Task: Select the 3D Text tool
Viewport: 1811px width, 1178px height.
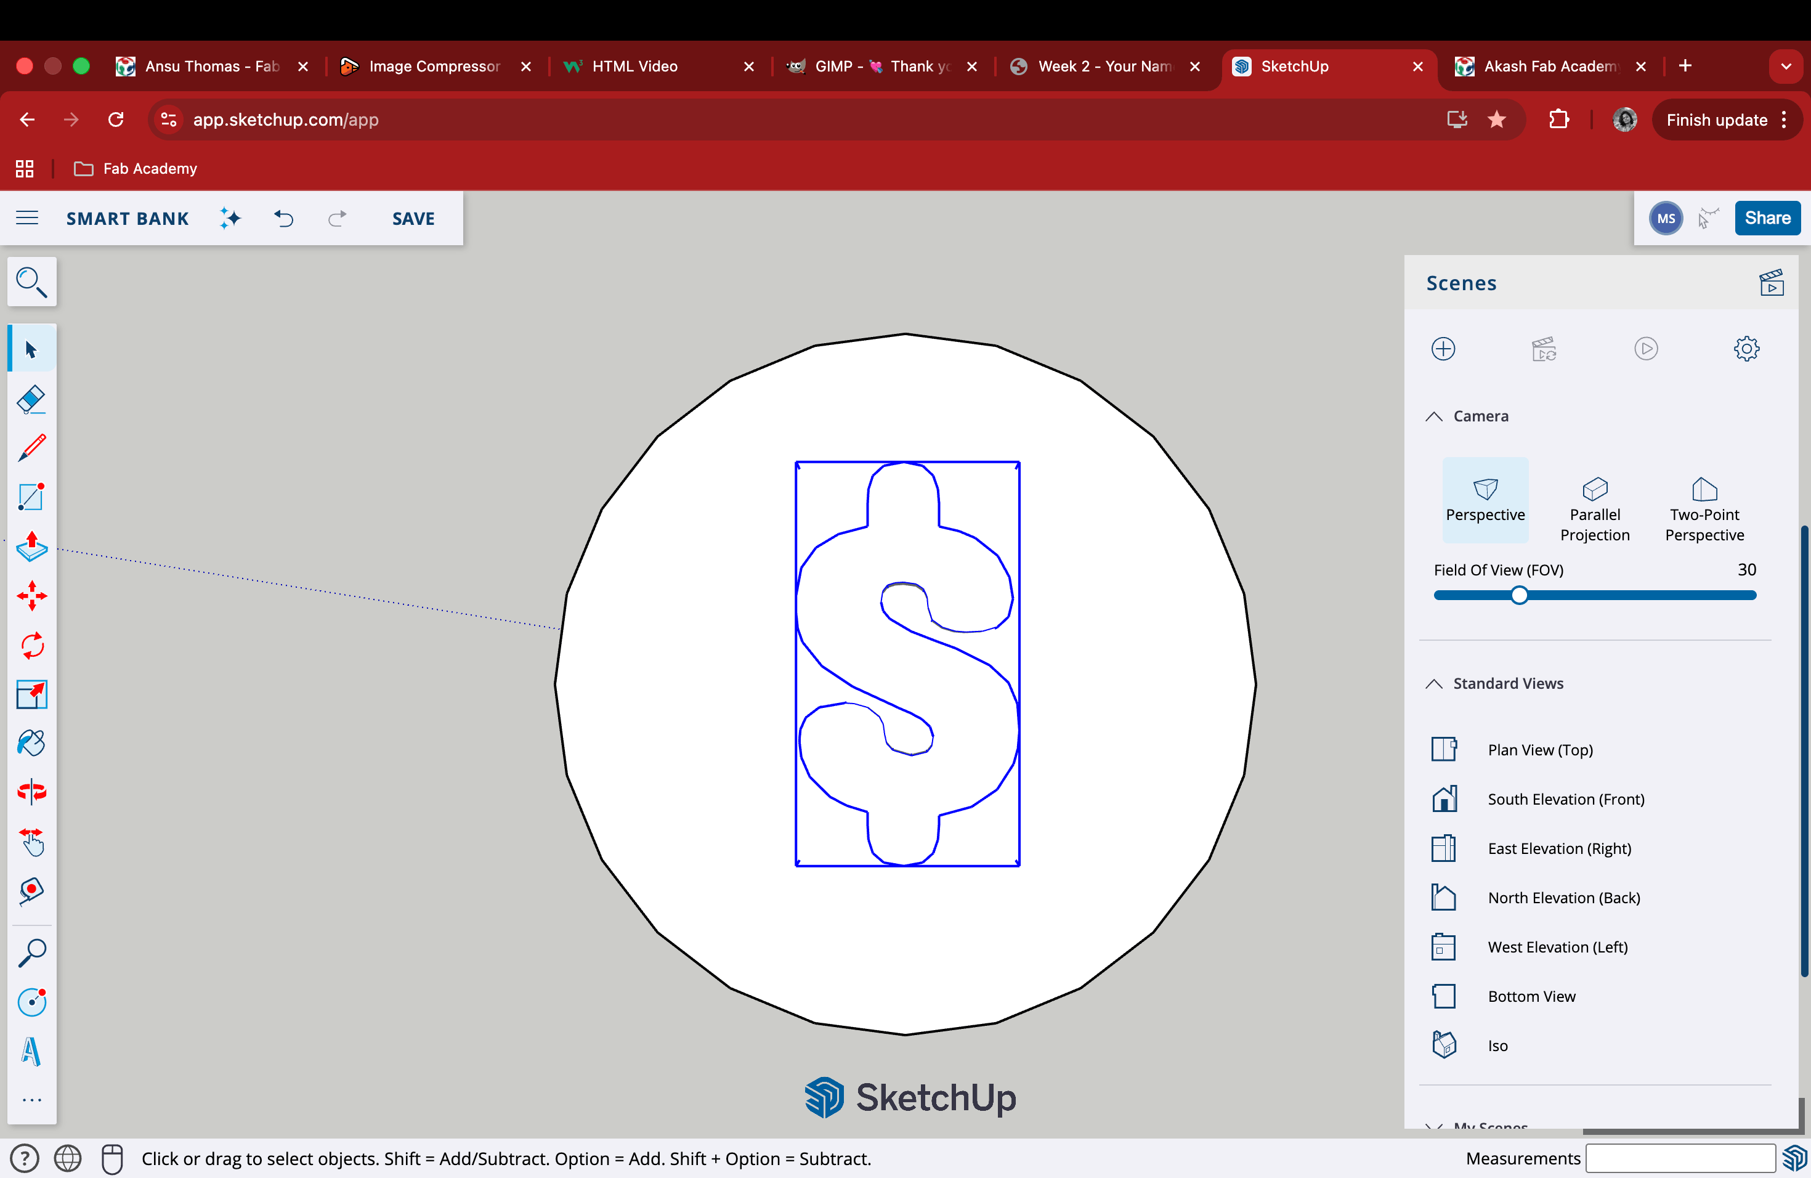Action: click(x=31, y=1051)
